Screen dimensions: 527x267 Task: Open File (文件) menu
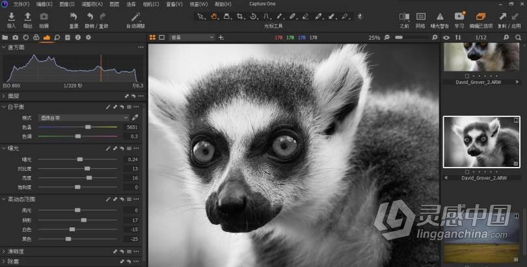21,4
